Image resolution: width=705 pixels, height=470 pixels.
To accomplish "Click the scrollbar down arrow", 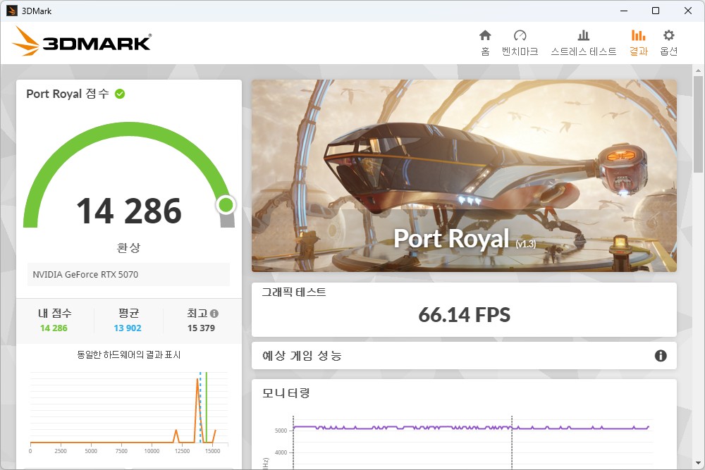I will point(698,463).
